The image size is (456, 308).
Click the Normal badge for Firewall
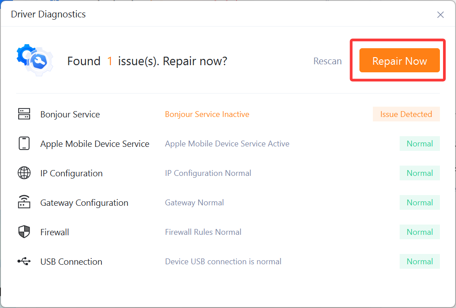pos(419,232)
